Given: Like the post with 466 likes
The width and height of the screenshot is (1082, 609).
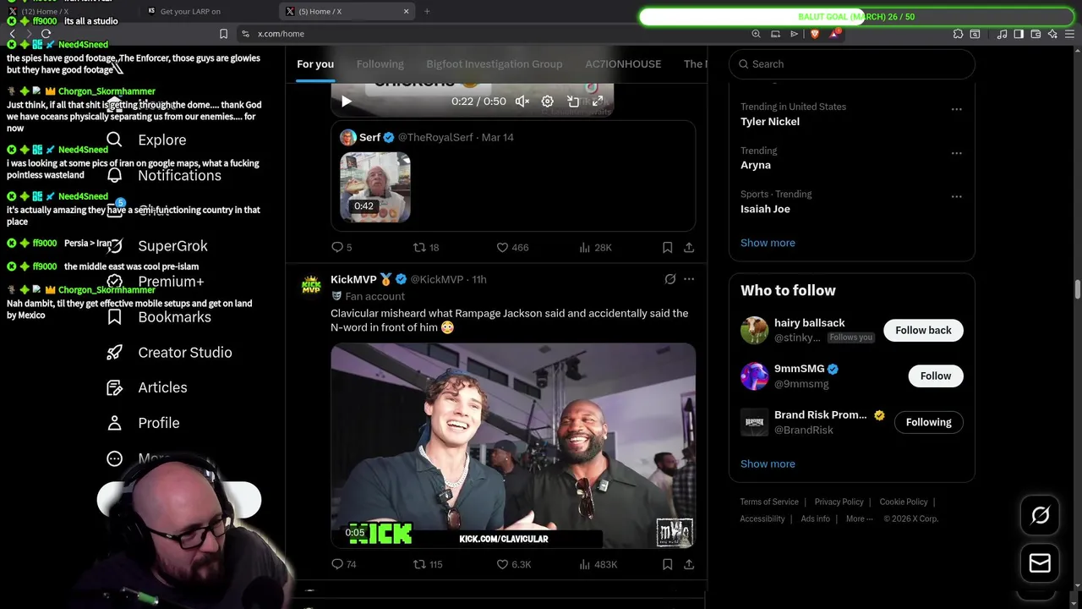Looking at the screenshot, I should [511, 247].
